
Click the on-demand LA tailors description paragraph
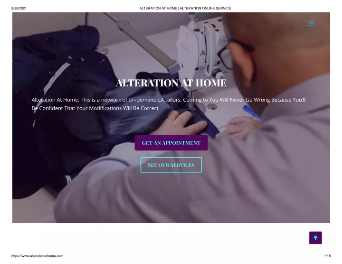(168, 104)
